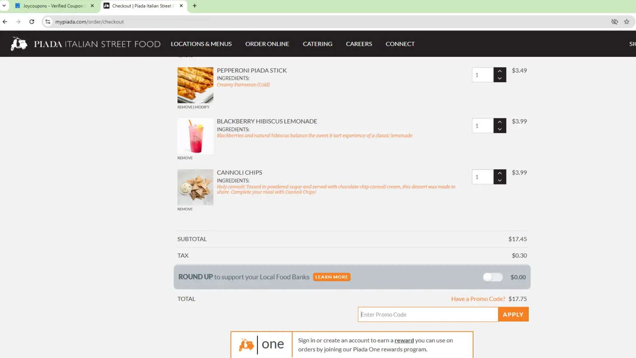Bookmark this page with the star icon

pyautogui.click(x=626, y=22)
